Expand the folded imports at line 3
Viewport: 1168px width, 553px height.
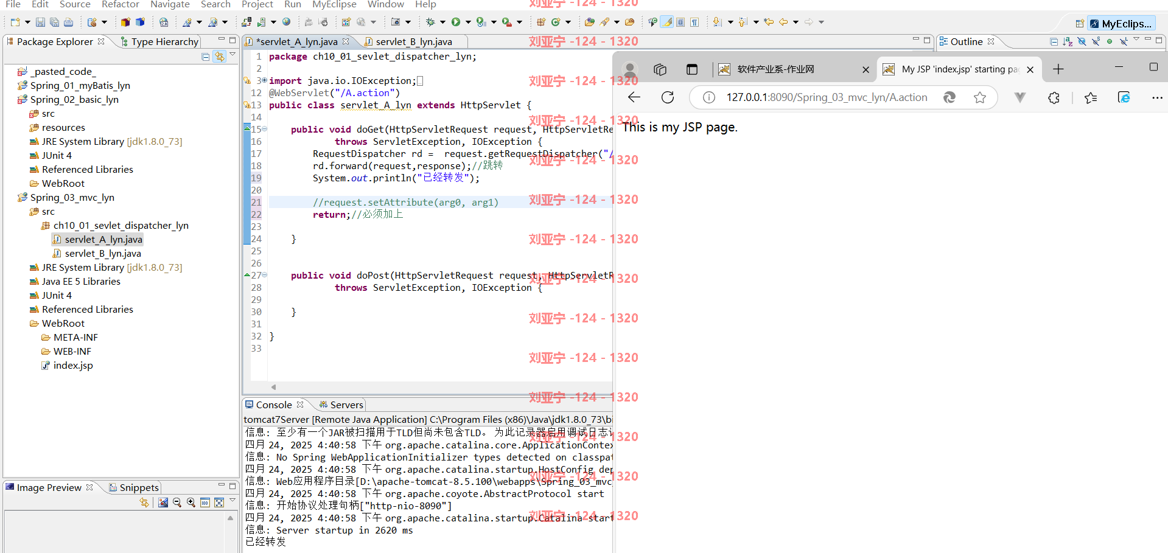point(265,80)
